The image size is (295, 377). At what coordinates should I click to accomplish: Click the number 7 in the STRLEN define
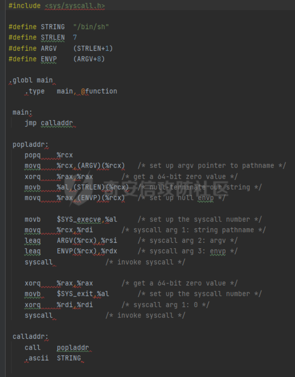[75, 37]
